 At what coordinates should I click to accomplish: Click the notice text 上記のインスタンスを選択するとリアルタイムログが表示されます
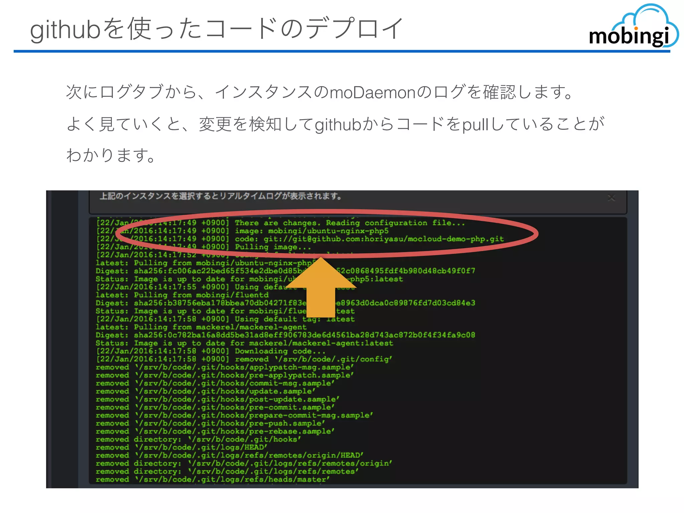click(221, 196)
